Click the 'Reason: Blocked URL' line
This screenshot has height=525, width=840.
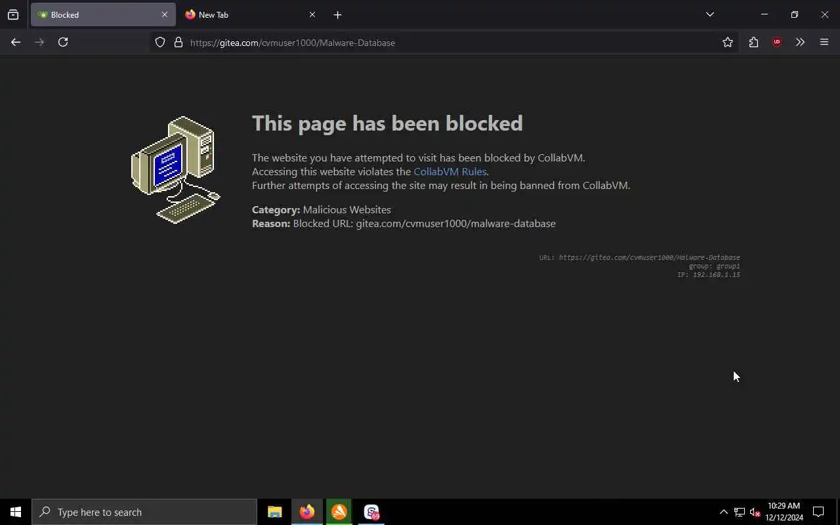404,223
